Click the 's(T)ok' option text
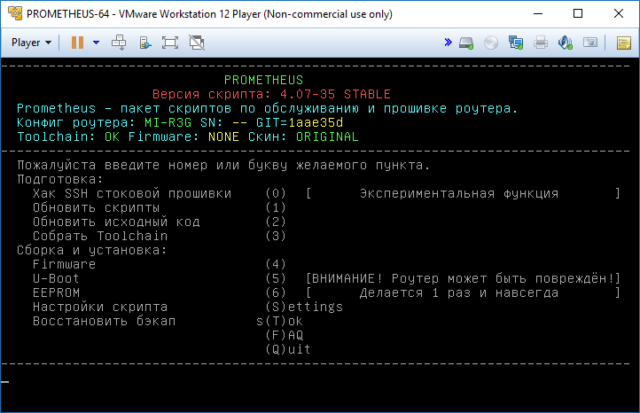The width and height of the screenshot is (640, 413). point(279,321)
